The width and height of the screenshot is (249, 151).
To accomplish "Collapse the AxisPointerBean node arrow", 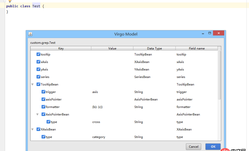I will pos(37,114).
